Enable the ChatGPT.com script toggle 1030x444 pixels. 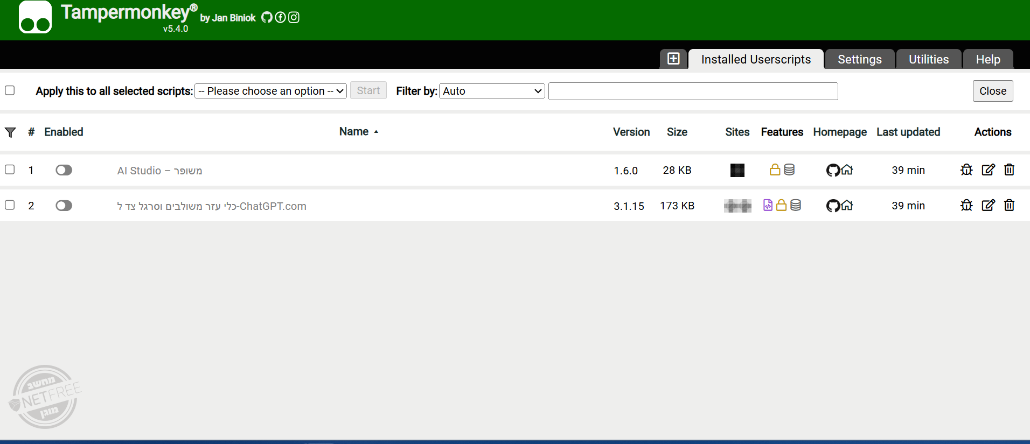(64, 206)
